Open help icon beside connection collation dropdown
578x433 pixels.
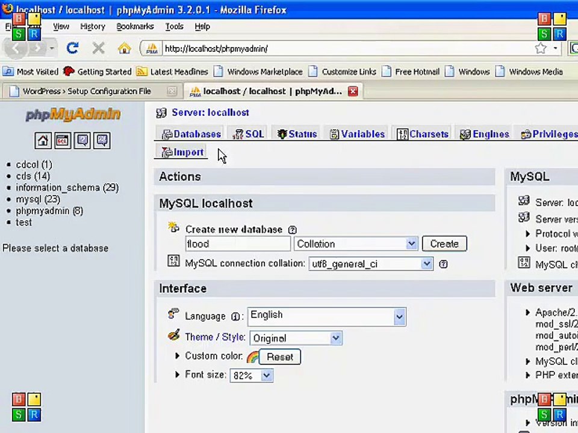click(x=444, y=264)
